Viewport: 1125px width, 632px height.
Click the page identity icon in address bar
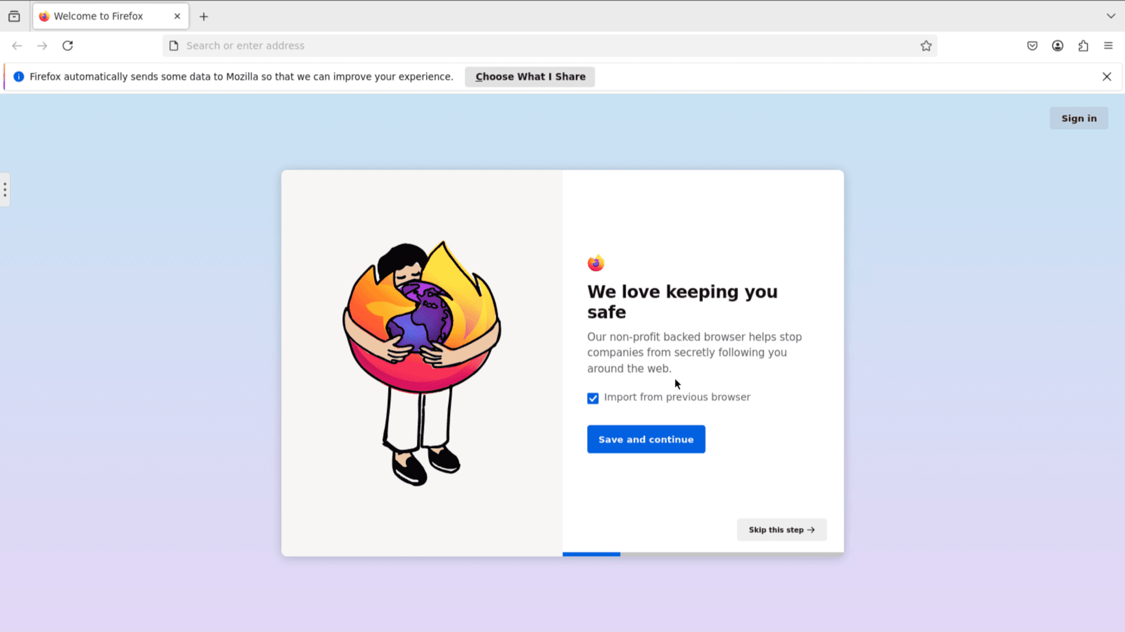tap(173, 46)
